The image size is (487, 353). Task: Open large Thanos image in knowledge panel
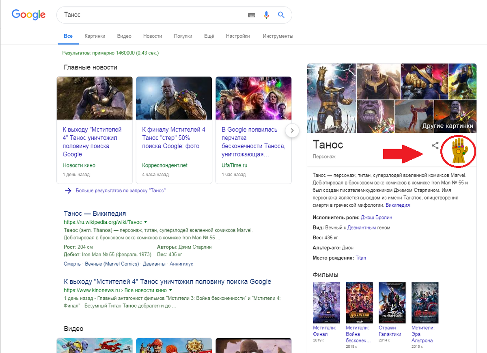click(331, 98)
